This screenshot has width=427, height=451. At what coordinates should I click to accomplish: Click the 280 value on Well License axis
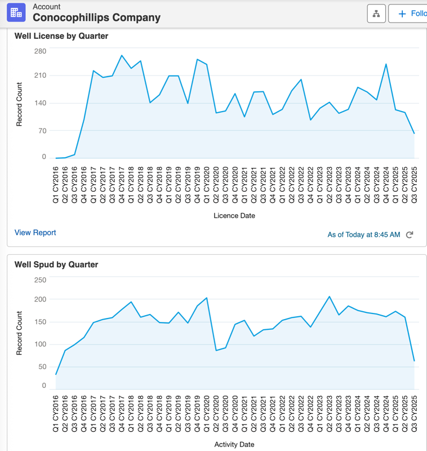tap(40, 51)
